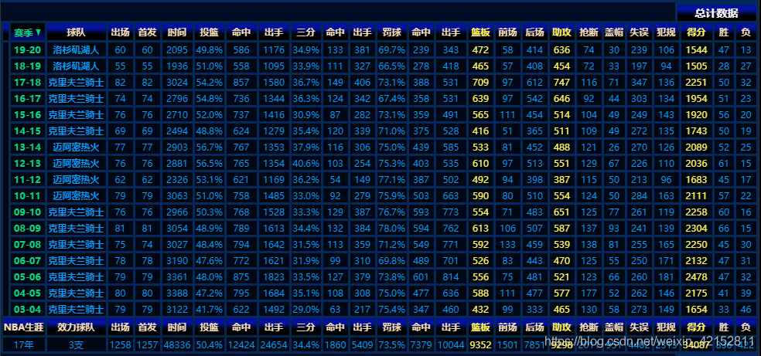The image size is (761, 356).
Task: Sort by 抢断 in the top header row
Action: click(589, 32)
